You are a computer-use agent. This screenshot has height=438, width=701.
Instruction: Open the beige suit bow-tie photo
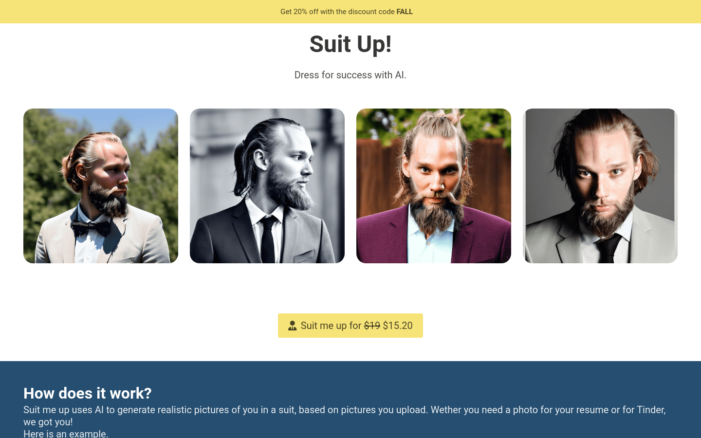100,185
